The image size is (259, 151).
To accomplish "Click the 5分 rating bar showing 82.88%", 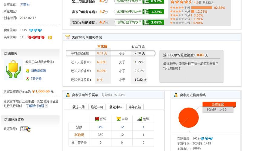I will point(202,8).
